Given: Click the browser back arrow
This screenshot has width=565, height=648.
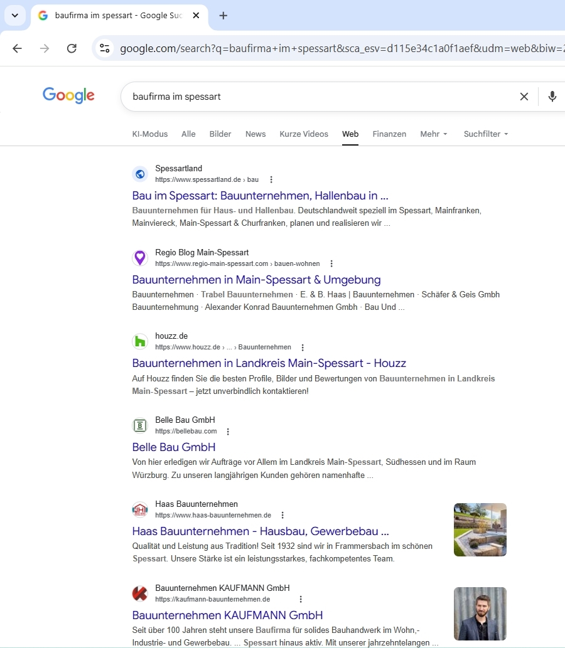Looking at the screenshot, I should [x=17, y=48].
